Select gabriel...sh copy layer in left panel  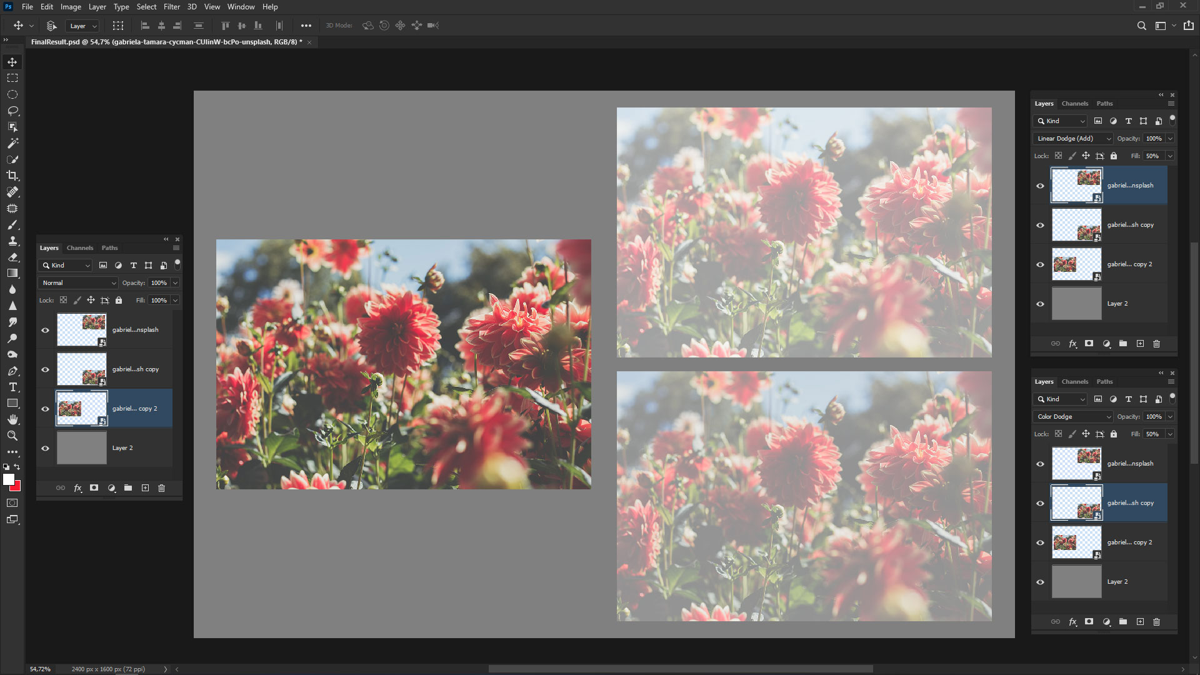click(135, 369)
